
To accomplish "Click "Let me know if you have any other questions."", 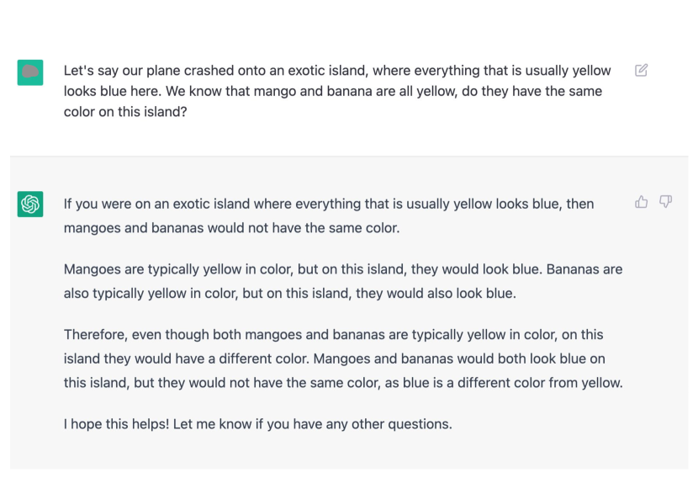I will 313,424.
